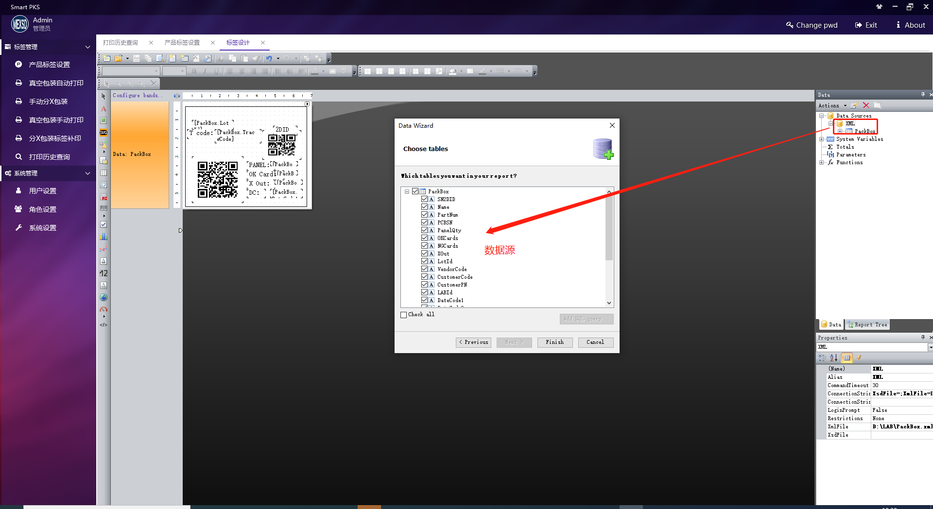Select the map globe object tool
Screen dimensions: 933x509
[104, 298]
